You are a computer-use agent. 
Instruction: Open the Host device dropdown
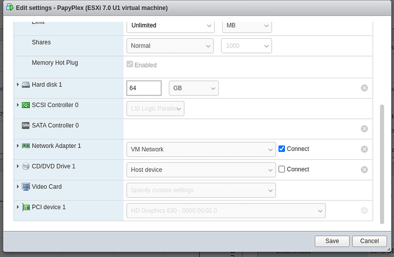tap(201, 170)
